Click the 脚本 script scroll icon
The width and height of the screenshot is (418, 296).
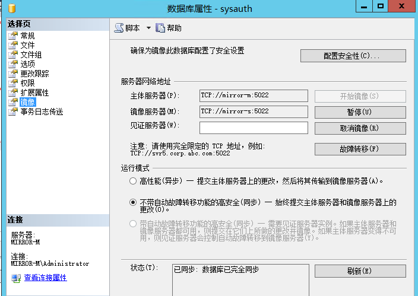(x=119, y=28)
